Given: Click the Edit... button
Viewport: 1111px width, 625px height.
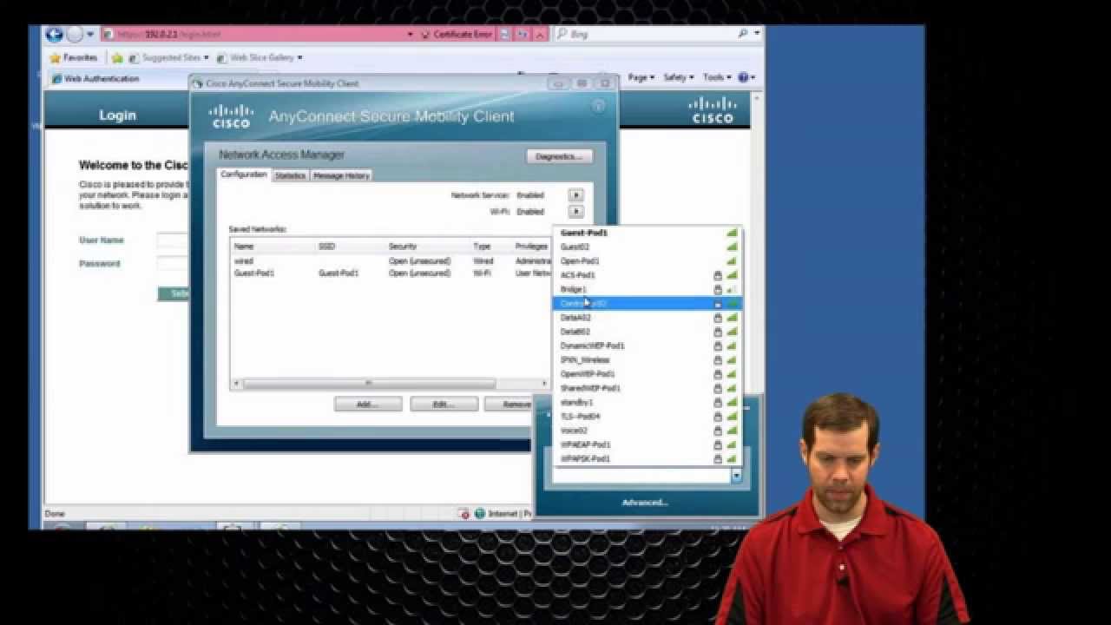Looking at the screenshot, I should pyautogui.click(x=444, y=405).
